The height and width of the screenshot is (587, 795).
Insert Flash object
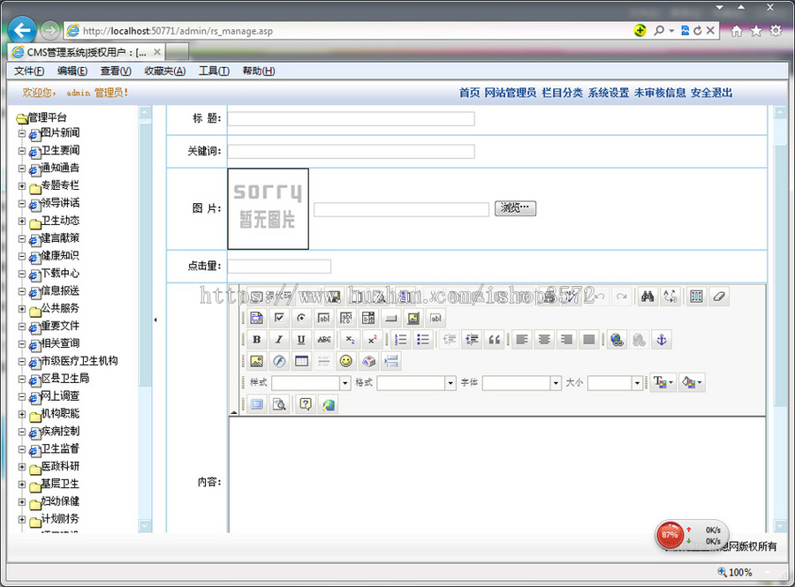coord(279,361)
